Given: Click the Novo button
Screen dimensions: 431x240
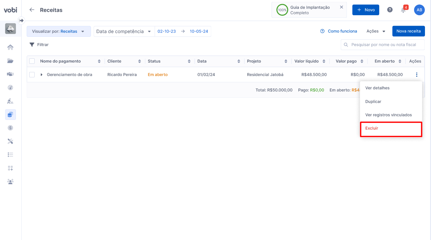Looking at the screenshot, I should 366,10.
